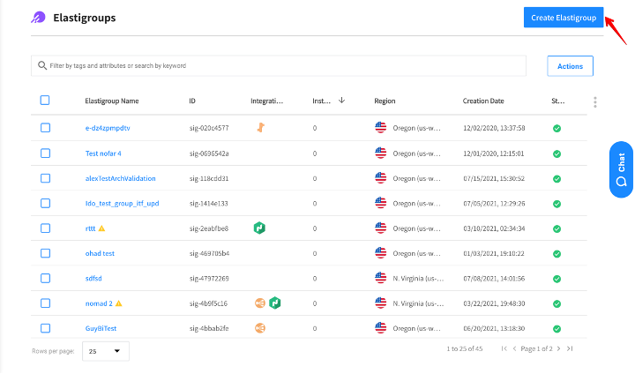This screenshot has width=635, height=374.
Task: Toggle the select-all checkbox in header
Action: pyautogui.click(x=45, y=101)
